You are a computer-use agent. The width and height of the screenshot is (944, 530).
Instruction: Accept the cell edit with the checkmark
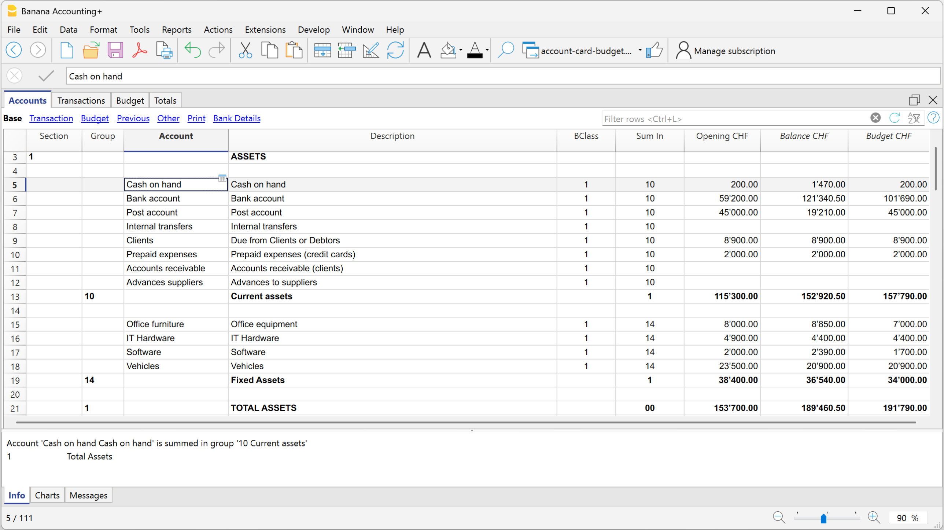pyautogui.click(x=46, y=76)
